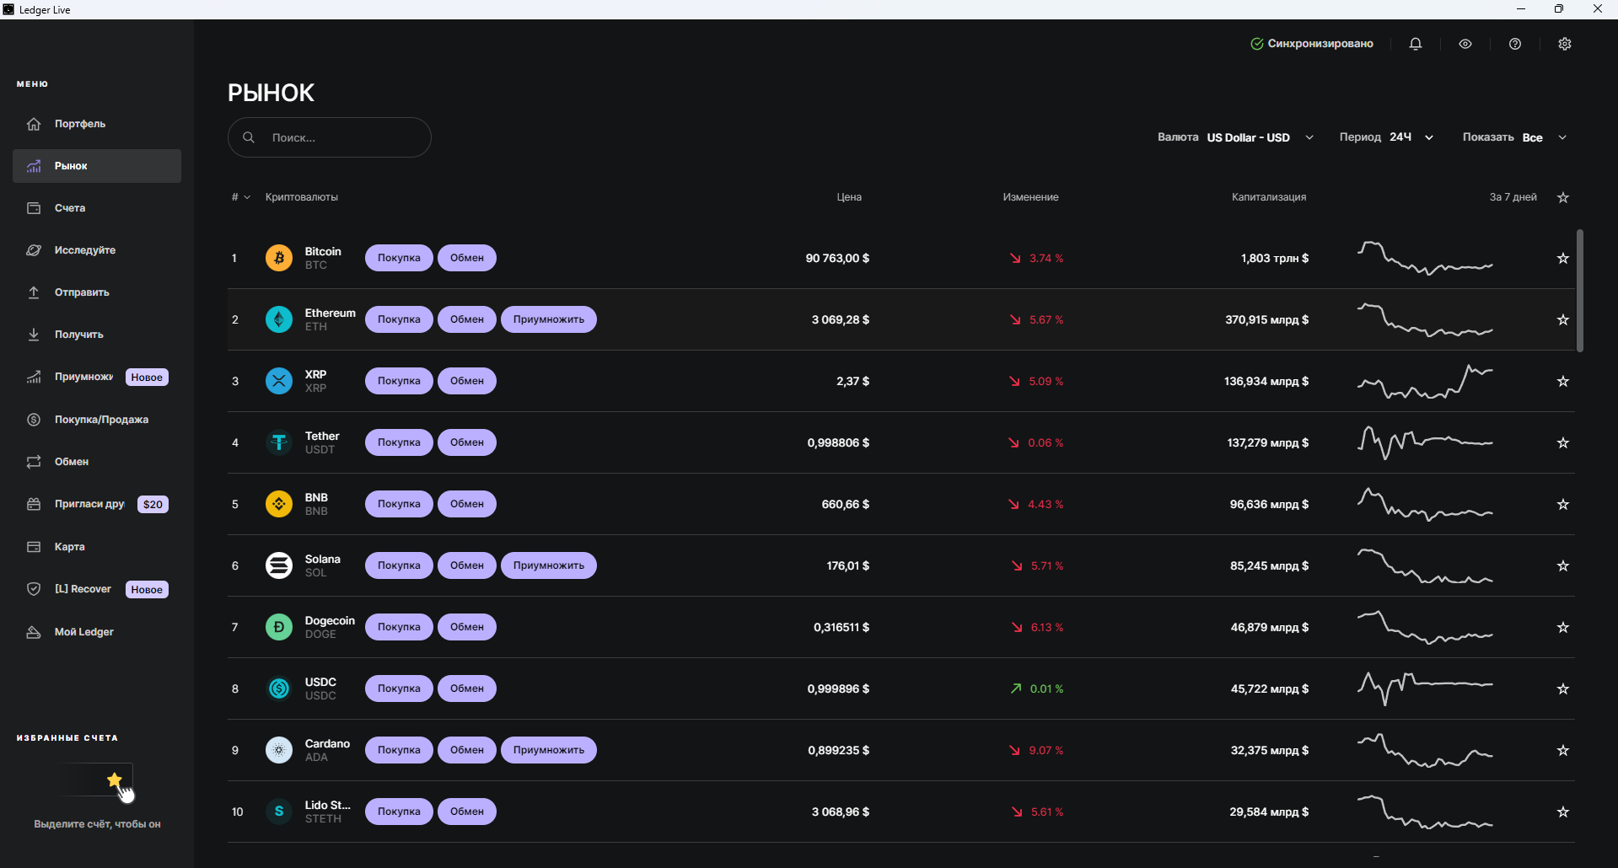The height and width of the screenshot is (868, 1618).
Task: Focus the market search field
Action: point(330,137)
